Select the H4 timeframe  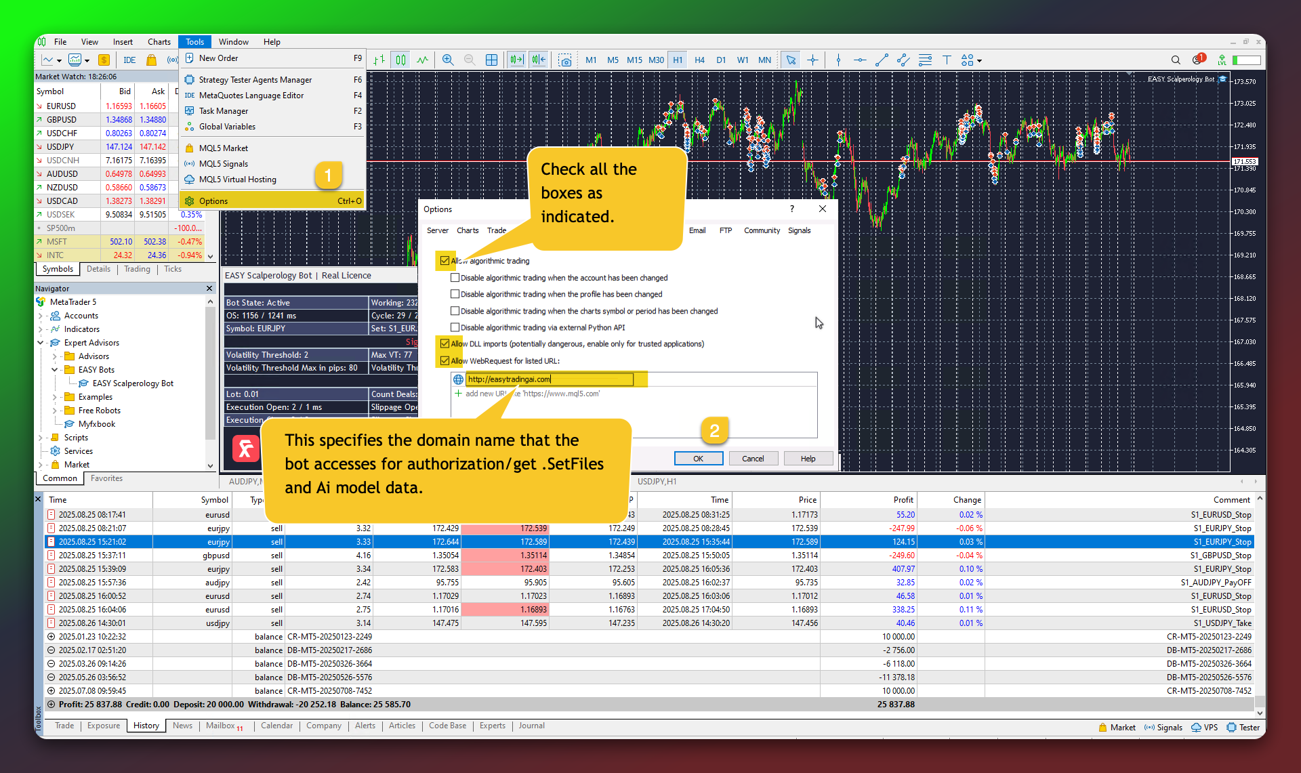[699, 60]
